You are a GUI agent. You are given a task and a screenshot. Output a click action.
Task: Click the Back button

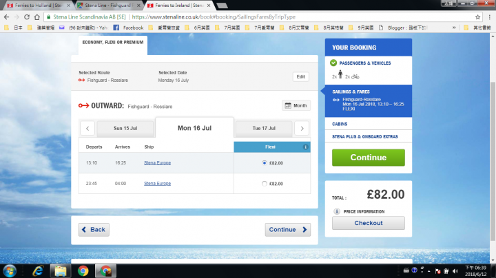94,230
